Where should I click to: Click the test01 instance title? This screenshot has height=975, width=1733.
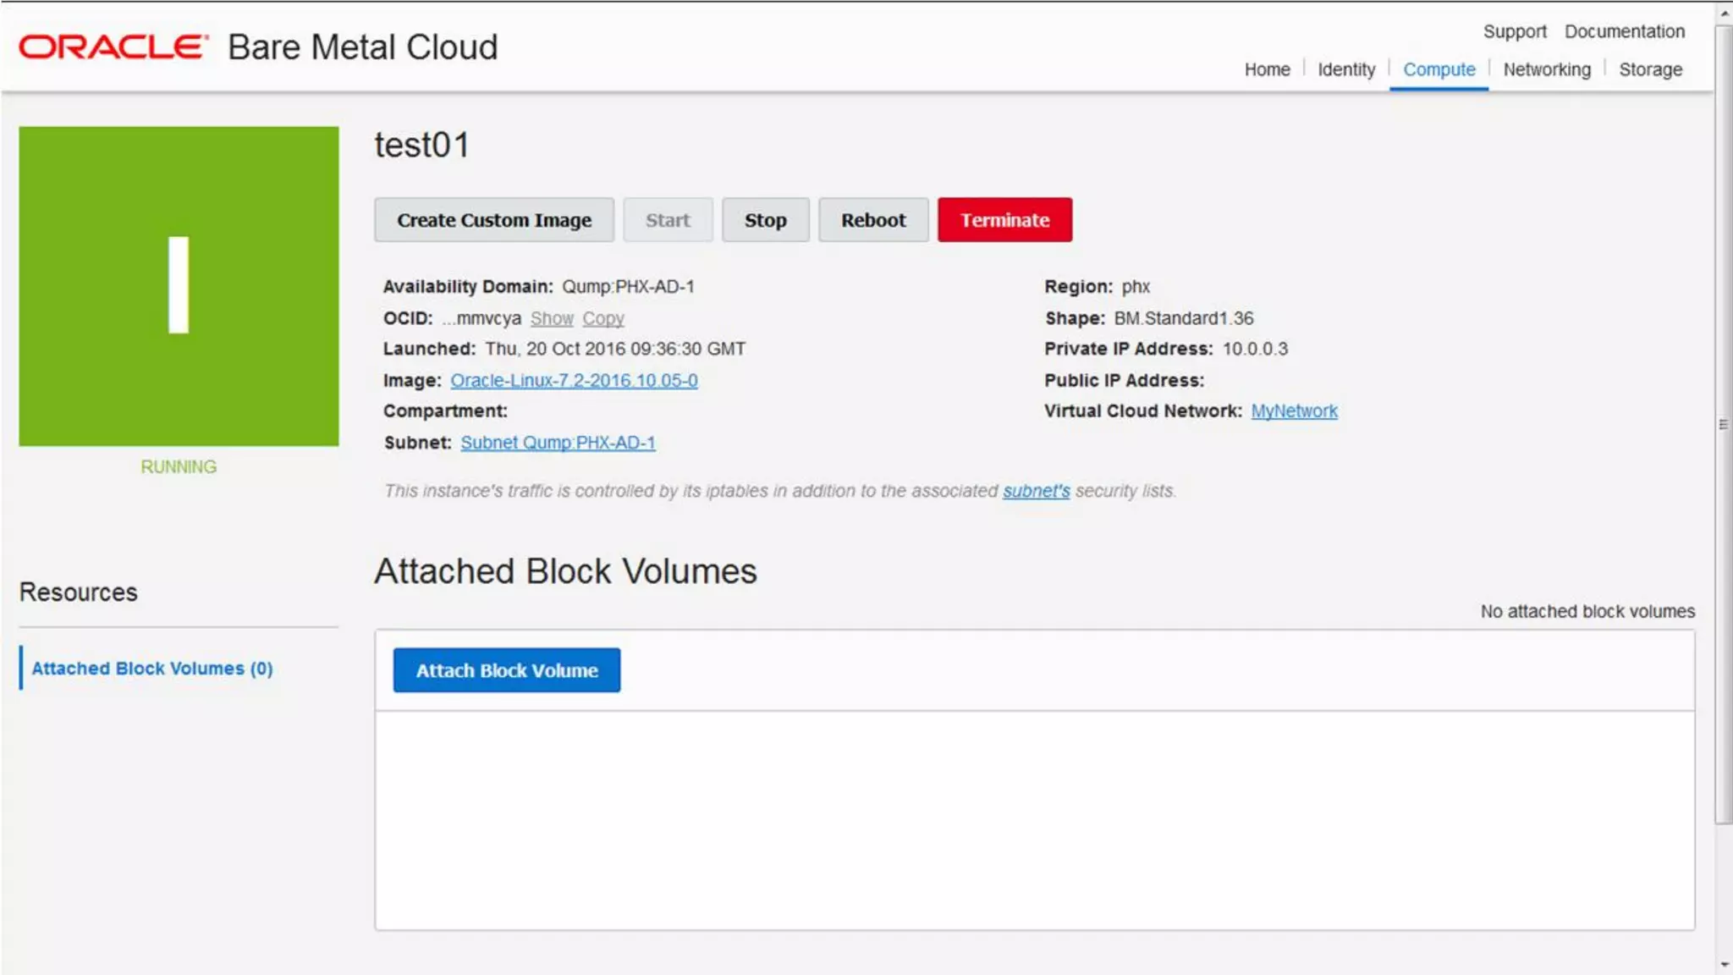tap(421, 145)
